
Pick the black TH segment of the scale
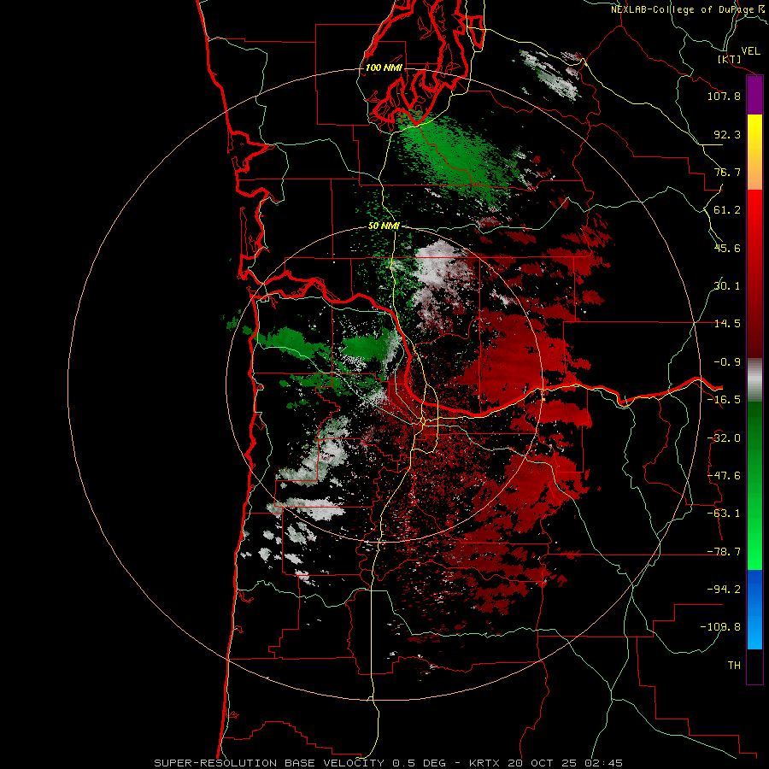[x=754, y=666]
